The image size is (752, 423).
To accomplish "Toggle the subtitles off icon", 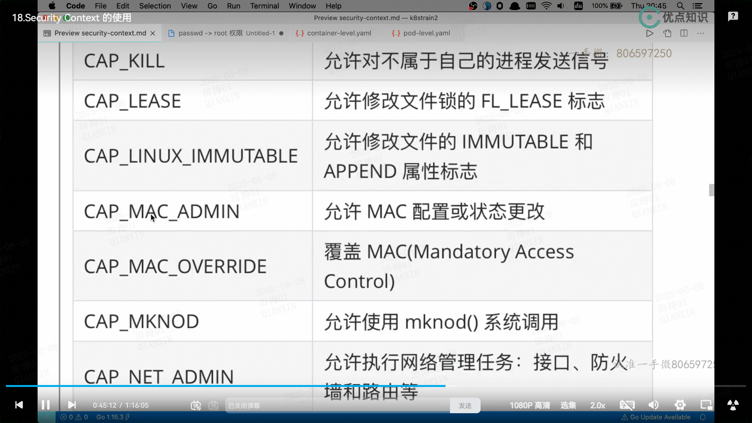I will click(x=627, y=405).
